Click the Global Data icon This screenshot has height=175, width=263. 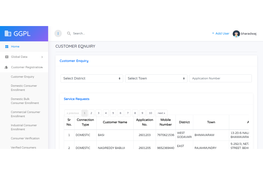pos(7,57)
